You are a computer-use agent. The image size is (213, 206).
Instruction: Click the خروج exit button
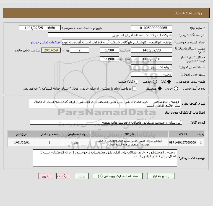[x=45, y=176]
